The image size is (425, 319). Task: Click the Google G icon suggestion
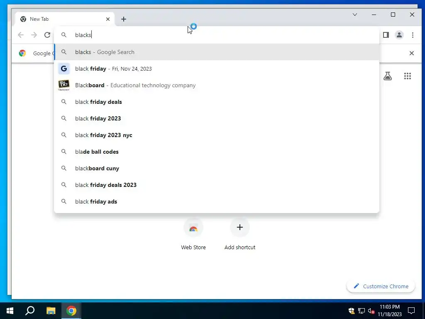tap(64, 69)
